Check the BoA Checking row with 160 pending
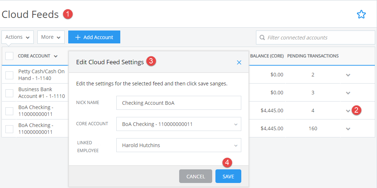This screenshot has width=377, height=188. point(9,129)
